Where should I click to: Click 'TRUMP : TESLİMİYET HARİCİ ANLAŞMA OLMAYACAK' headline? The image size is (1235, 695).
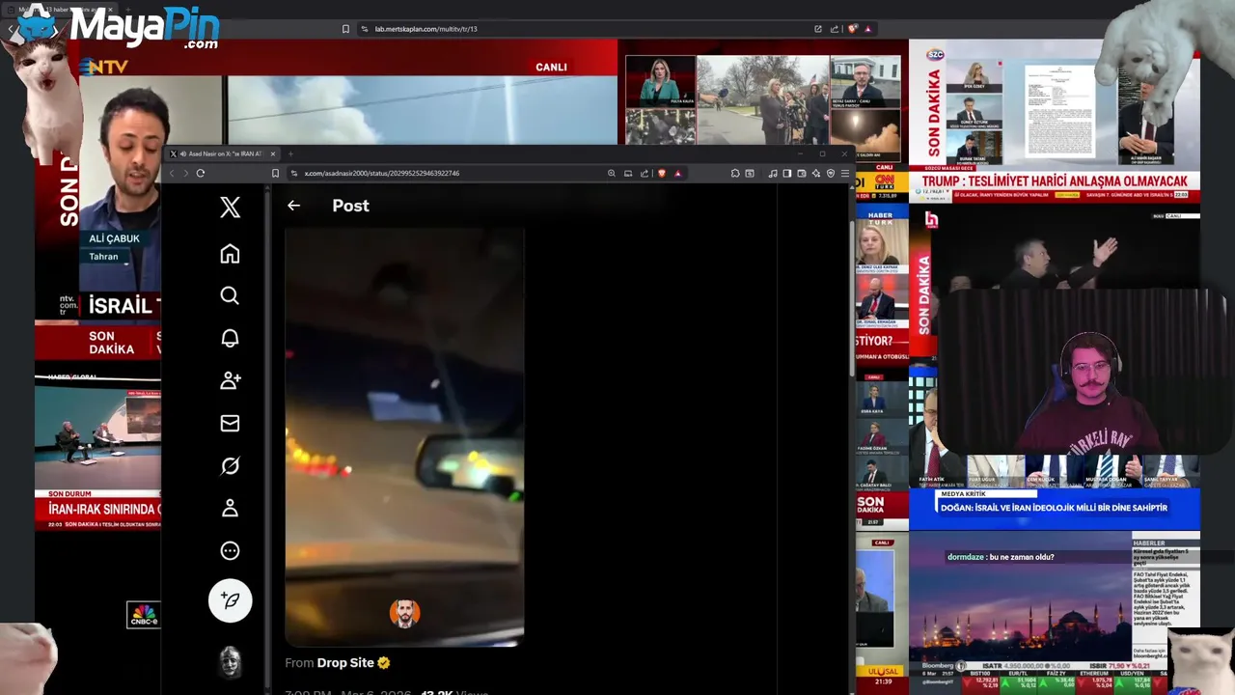coord(1054,181)
